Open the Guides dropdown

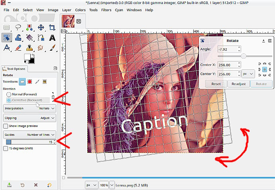(x=29, y=135)
